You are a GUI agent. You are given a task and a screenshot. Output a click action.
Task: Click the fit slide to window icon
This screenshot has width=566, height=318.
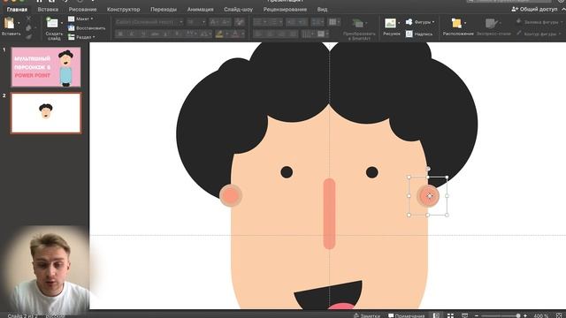560,315
